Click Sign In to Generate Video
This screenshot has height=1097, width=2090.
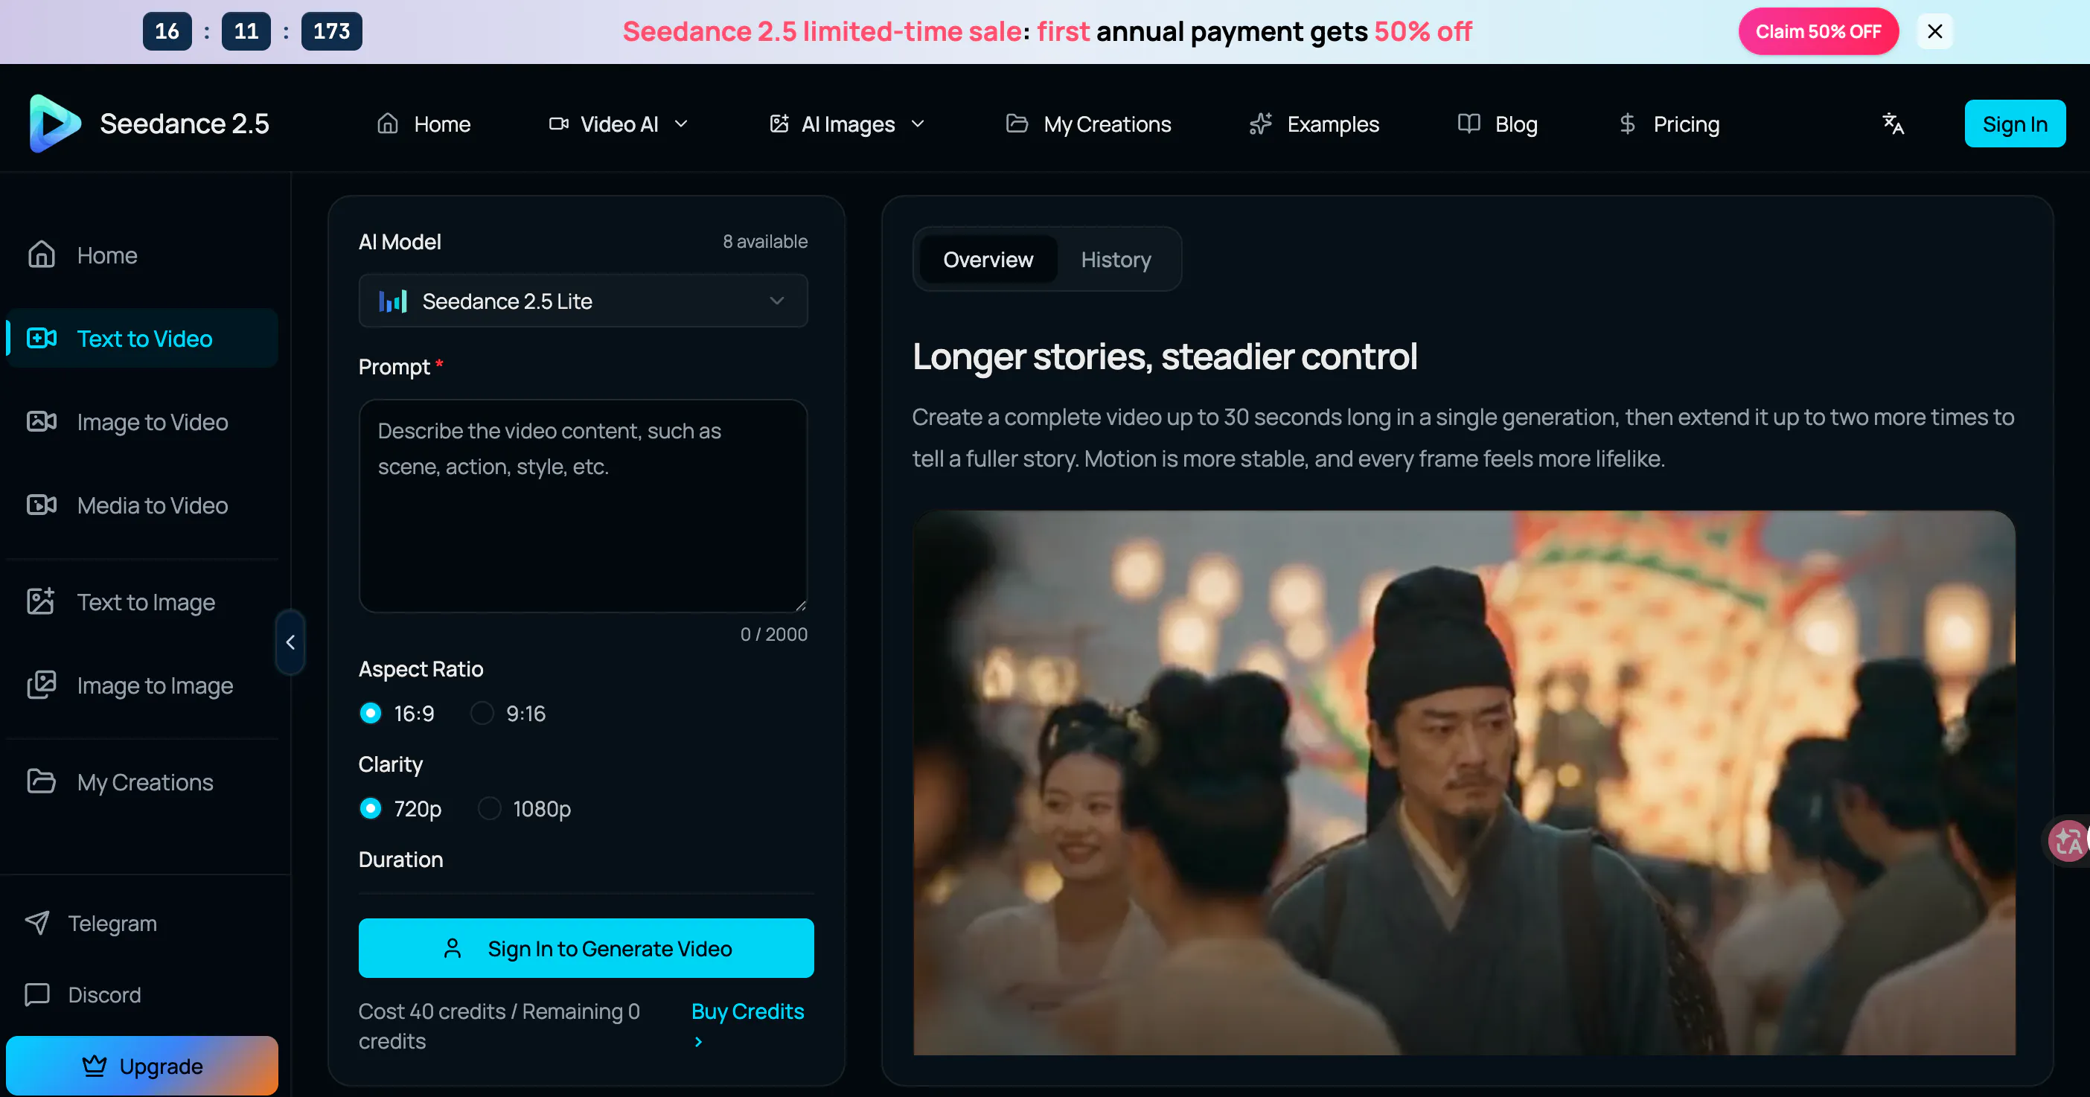tap(586, 947)
